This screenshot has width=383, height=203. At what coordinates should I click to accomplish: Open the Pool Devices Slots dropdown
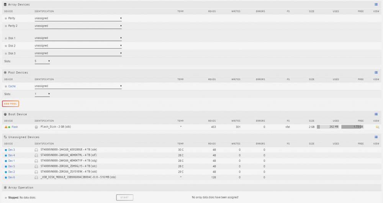(x=42, y=94)
